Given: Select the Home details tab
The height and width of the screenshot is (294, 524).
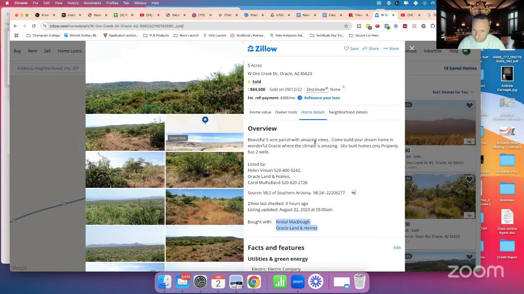Looking at the screenshot, I should tap(313, 112).
